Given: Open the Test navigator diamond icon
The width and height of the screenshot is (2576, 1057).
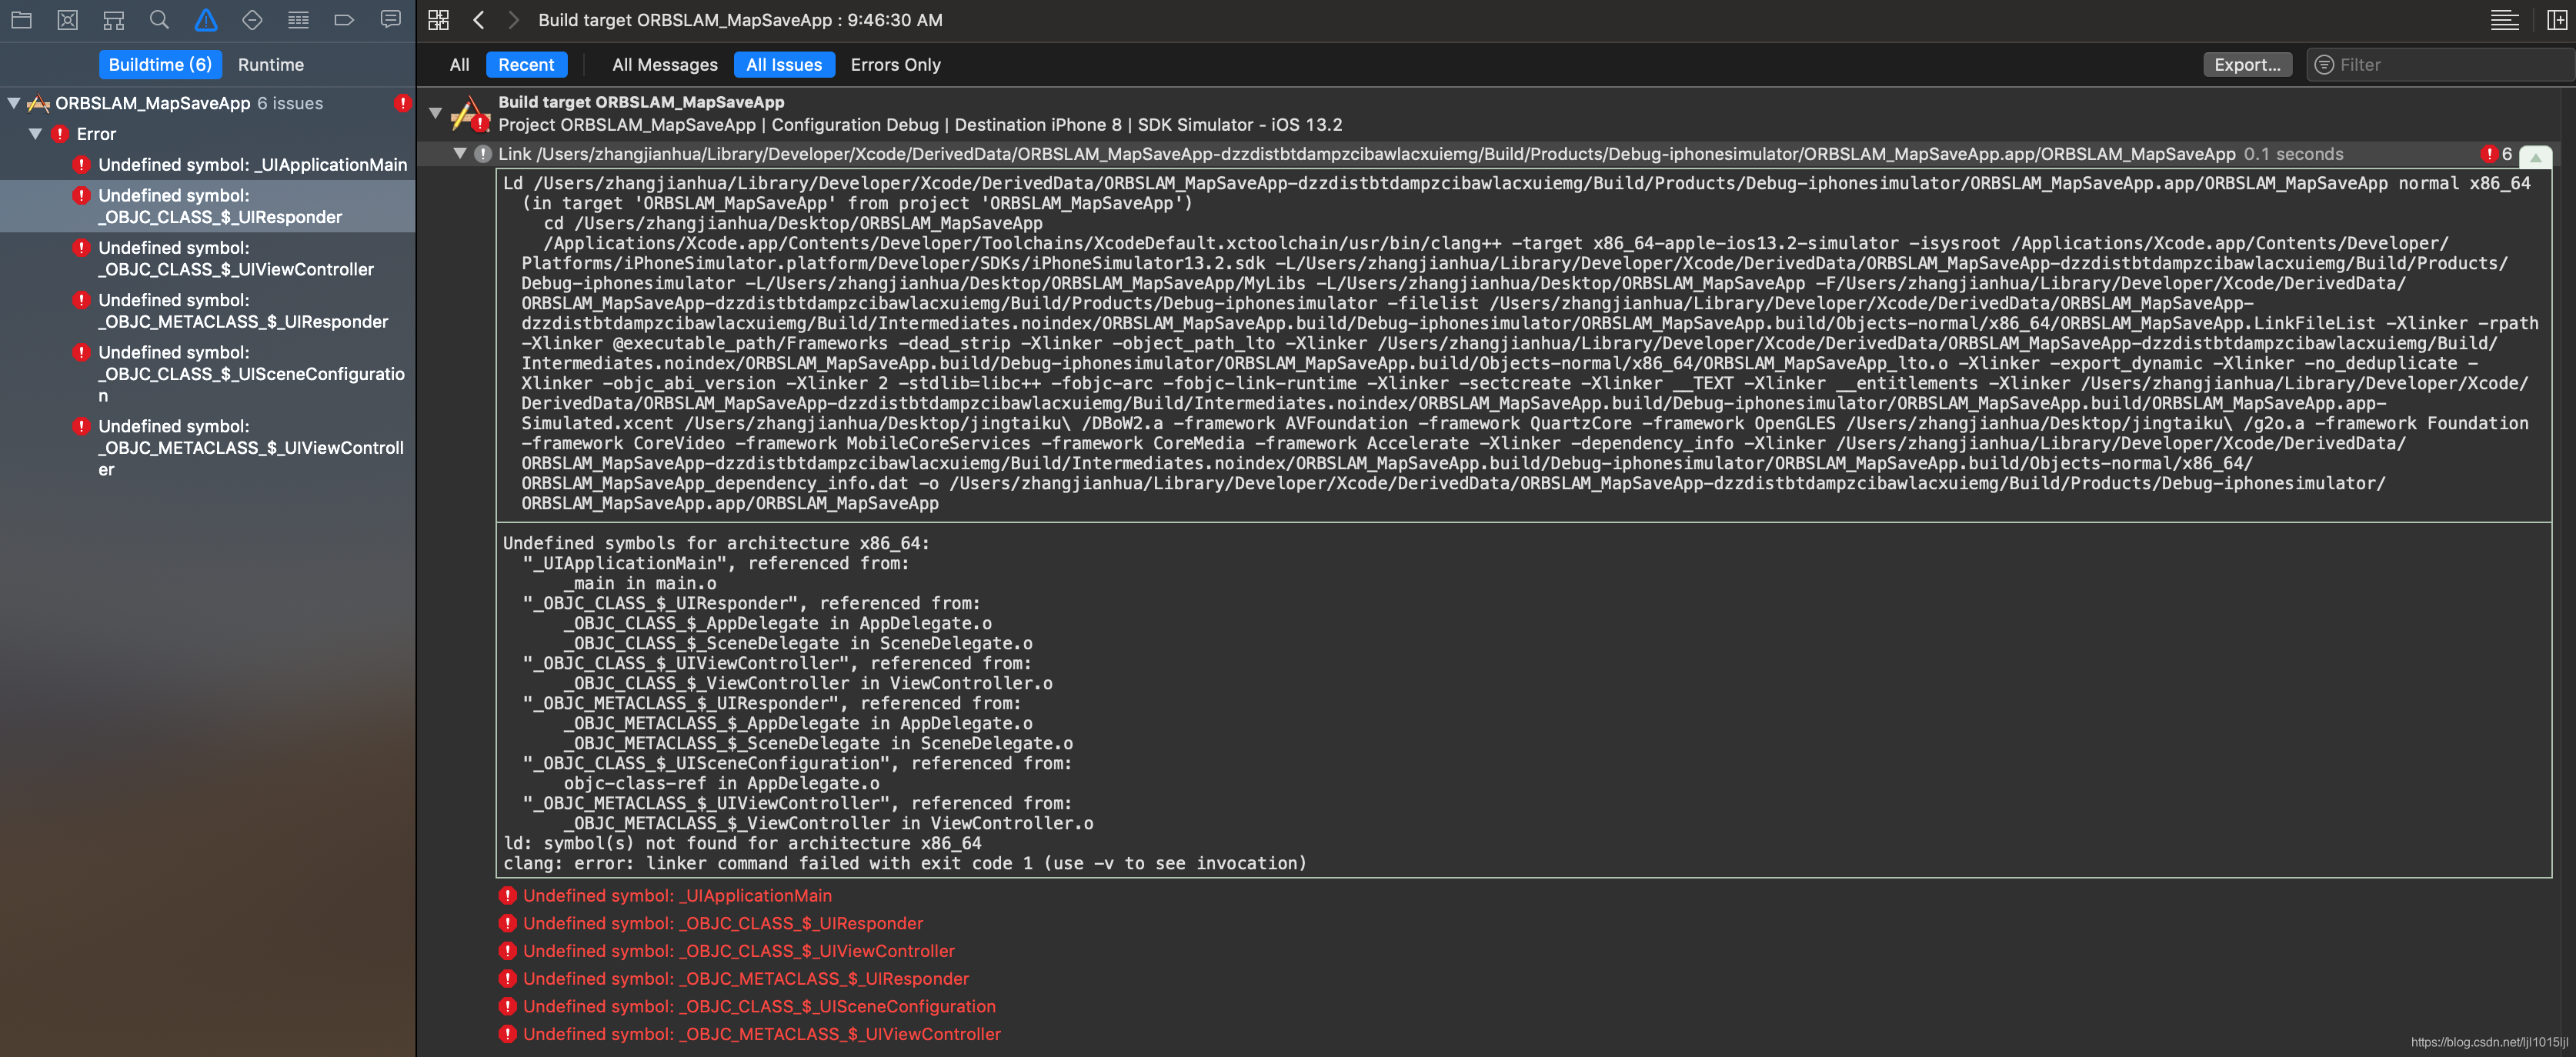Looking at the screenshot, I should [x=252, y=20].
